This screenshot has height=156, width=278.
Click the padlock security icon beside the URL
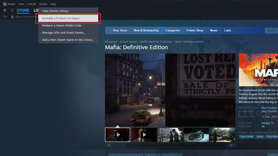click(x=12, y=16)
